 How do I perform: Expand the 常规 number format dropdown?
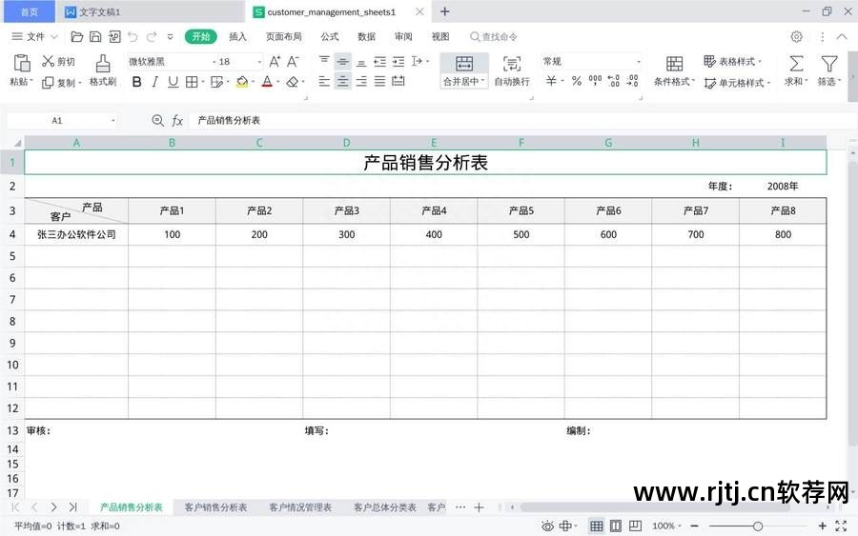pos(638,61)
